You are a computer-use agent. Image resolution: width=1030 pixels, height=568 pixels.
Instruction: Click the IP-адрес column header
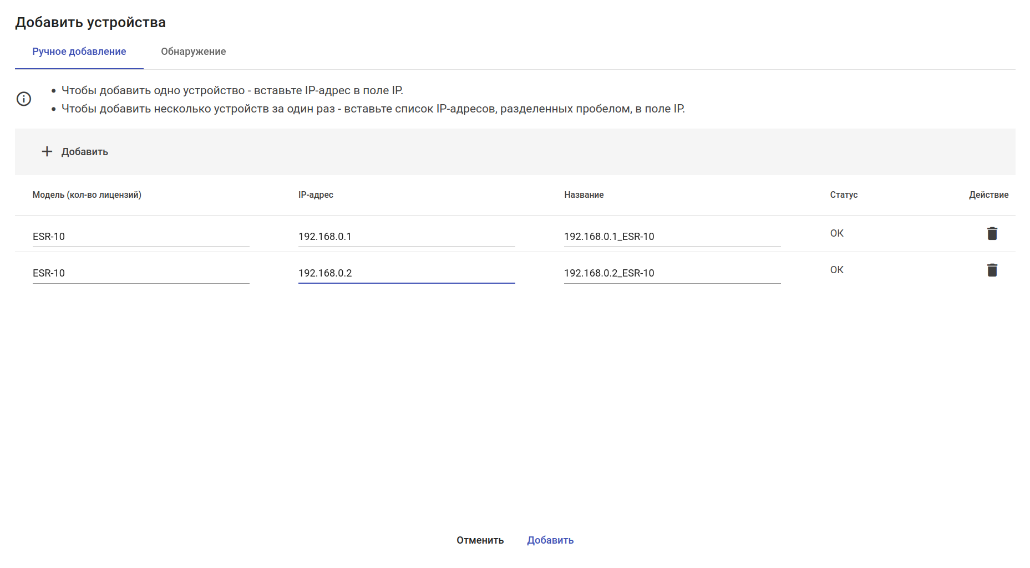[316, 195]
